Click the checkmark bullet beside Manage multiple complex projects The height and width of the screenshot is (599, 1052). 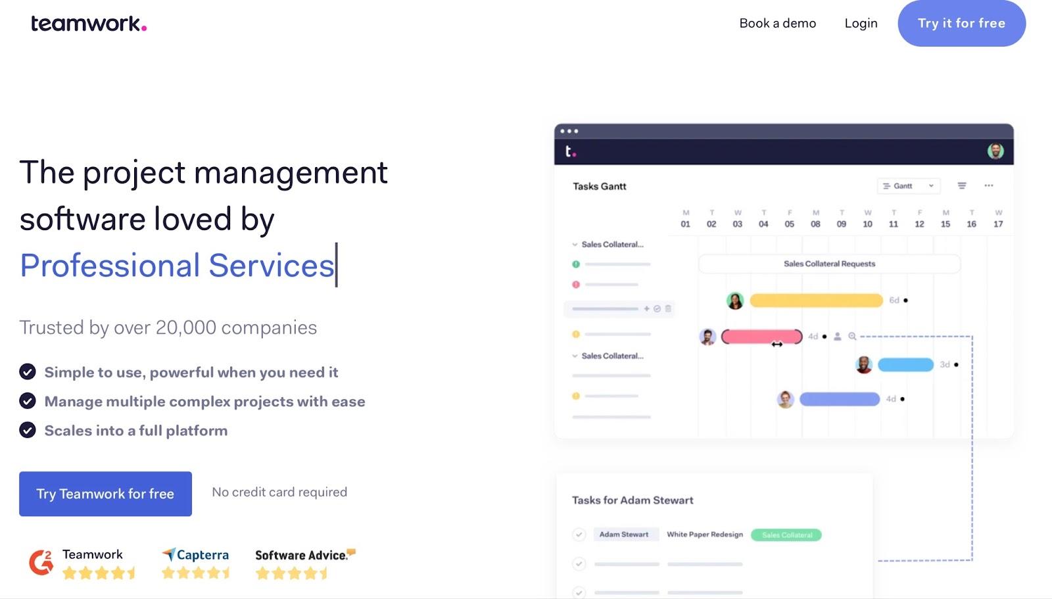[x=28, y=401]
